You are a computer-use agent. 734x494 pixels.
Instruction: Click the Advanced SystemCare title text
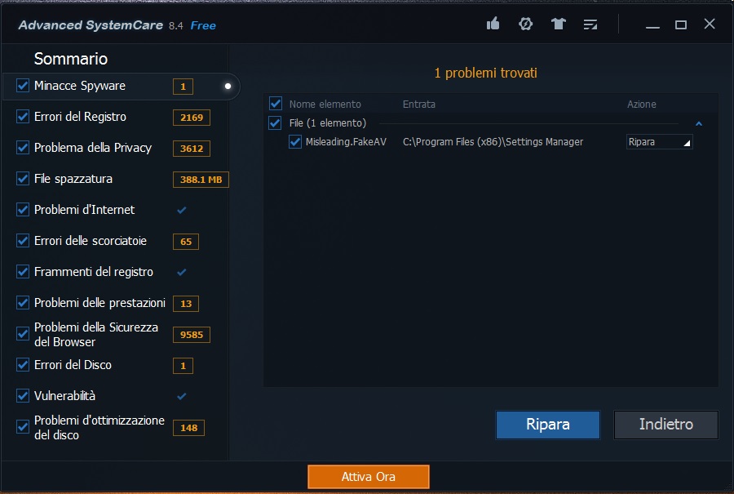pos(91,25)
